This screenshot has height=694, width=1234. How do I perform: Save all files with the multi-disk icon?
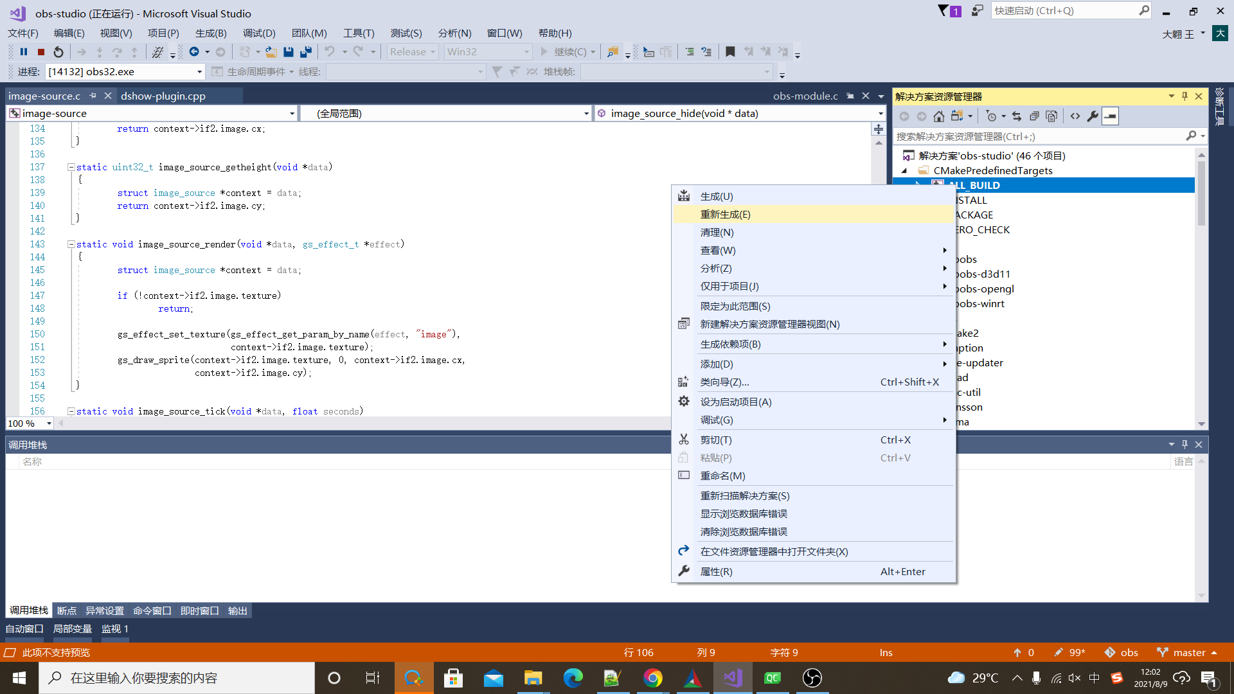pos(306,52)
